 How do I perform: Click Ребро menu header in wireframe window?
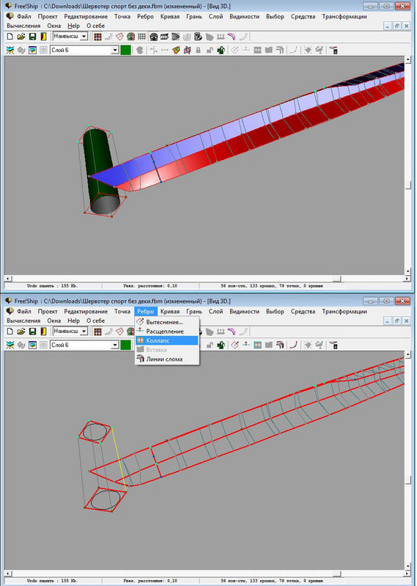tap(145, 311)
